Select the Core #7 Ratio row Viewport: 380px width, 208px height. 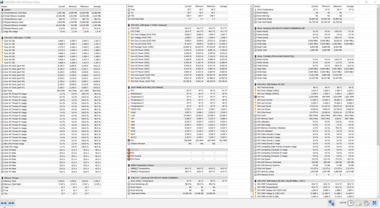tap(51, 172)
